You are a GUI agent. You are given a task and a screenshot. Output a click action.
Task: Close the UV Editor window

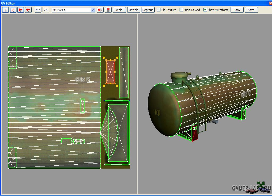pos(270,3)
